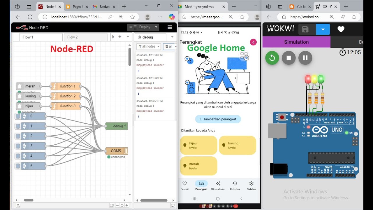373x210 pixels.
Task: Select the hijau Google Home node
Action: coord(28,106)
